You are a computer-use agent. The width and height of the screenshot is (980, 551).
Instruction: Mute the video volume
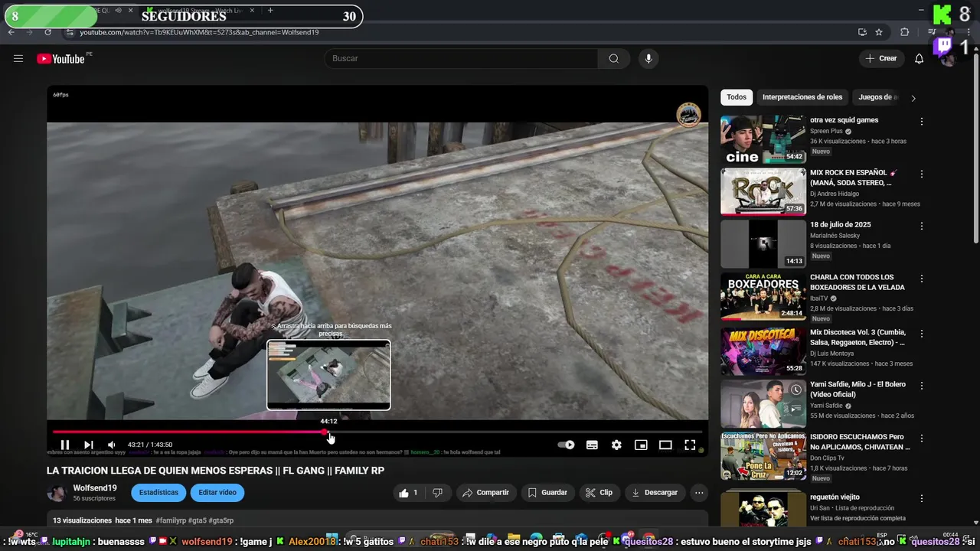pos(112,445)
